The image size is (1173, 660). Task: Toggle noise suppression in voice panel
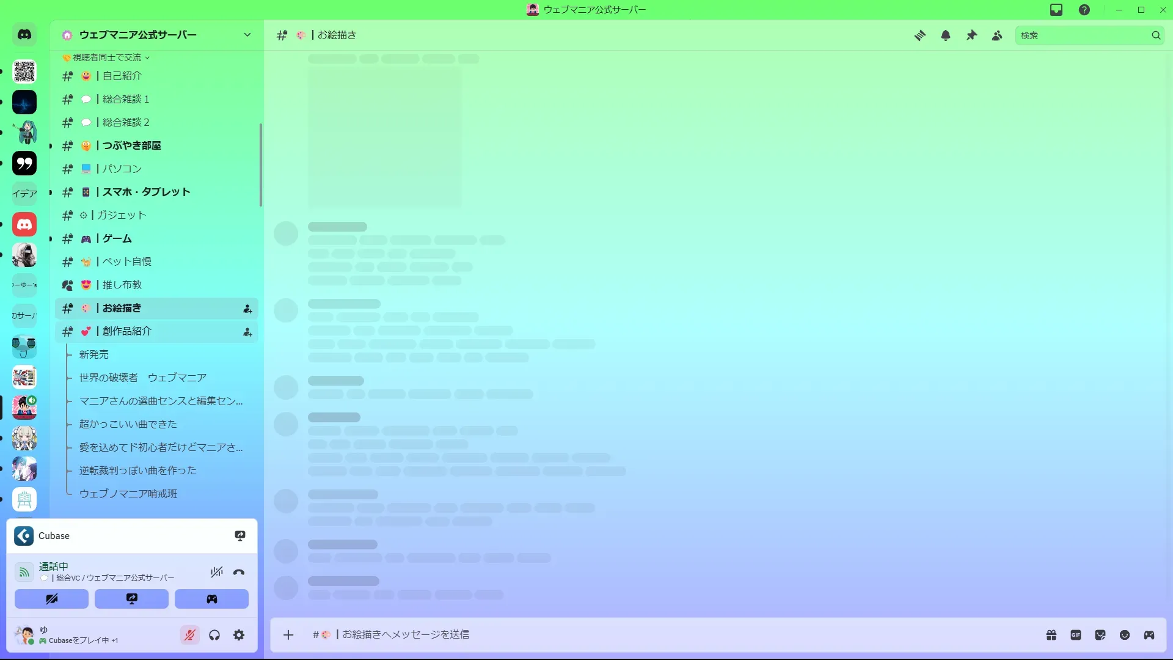(x=217, y=572)
